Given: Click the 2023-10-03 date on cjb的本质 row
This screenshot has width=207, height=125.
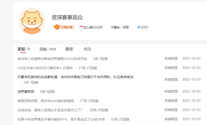Looking at the screenshot, I should tap(191, 119).
